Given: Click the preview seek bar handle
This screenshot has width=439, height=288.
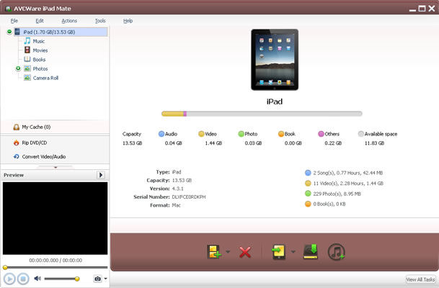Looking at the screenshot, I should (5, 268).
